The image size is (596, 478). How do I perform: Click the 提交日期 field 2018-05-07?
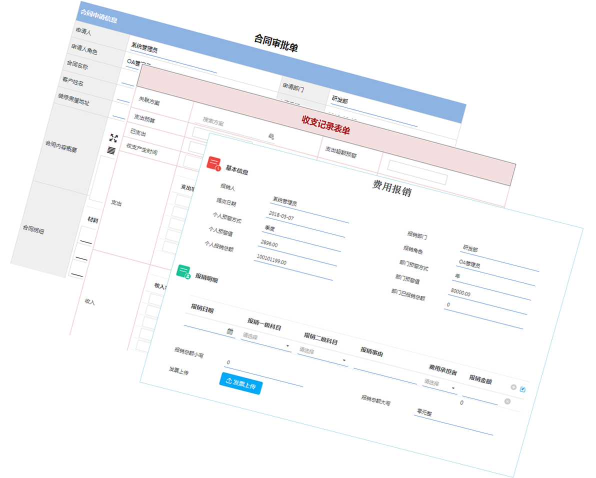tap(305, 223)
